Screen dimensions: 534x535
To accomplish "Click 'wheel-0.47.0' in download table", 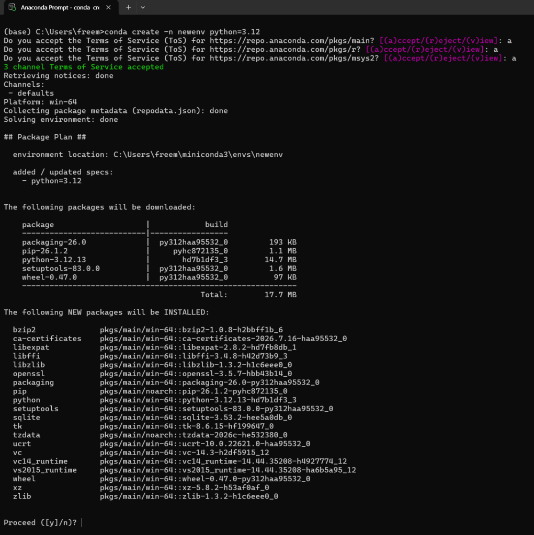I will pyautogui.click(x=50, y=277).
